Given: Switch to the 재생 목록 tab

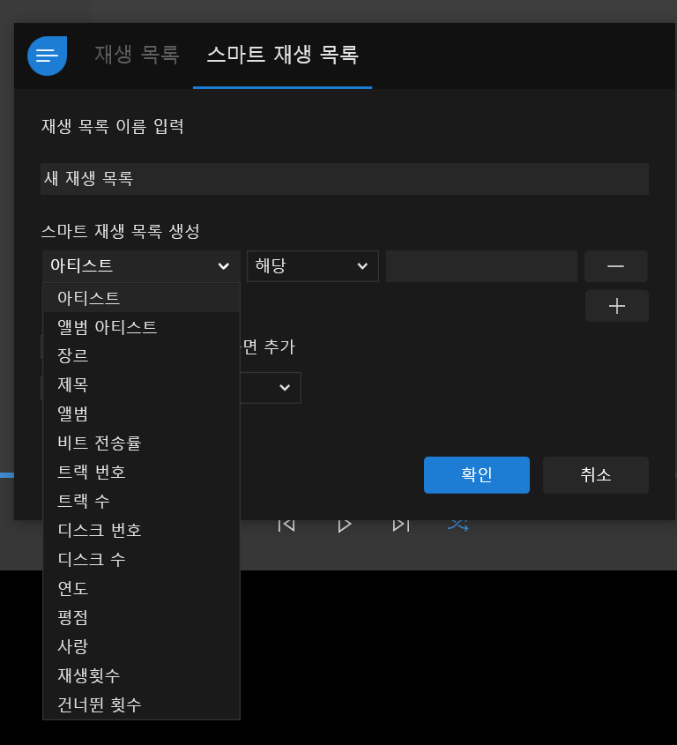Looking at the screenshot, I should coord(137,55).
